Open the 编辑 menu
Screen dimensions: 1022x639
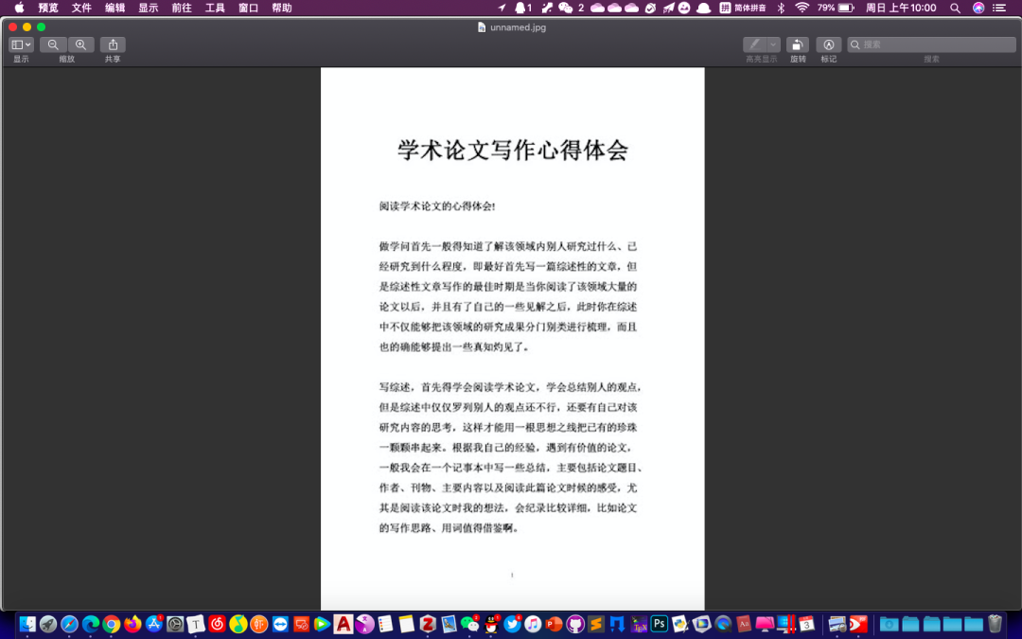pyautogui.click(x=115, y=8)
